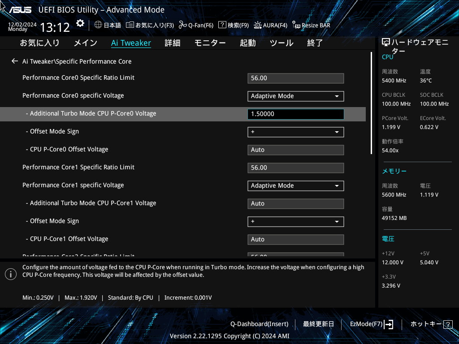The height and width of the screenshot is (344, 459).
Task: Click the 12/02/2024 Monday date
Action: pos(22,27)
